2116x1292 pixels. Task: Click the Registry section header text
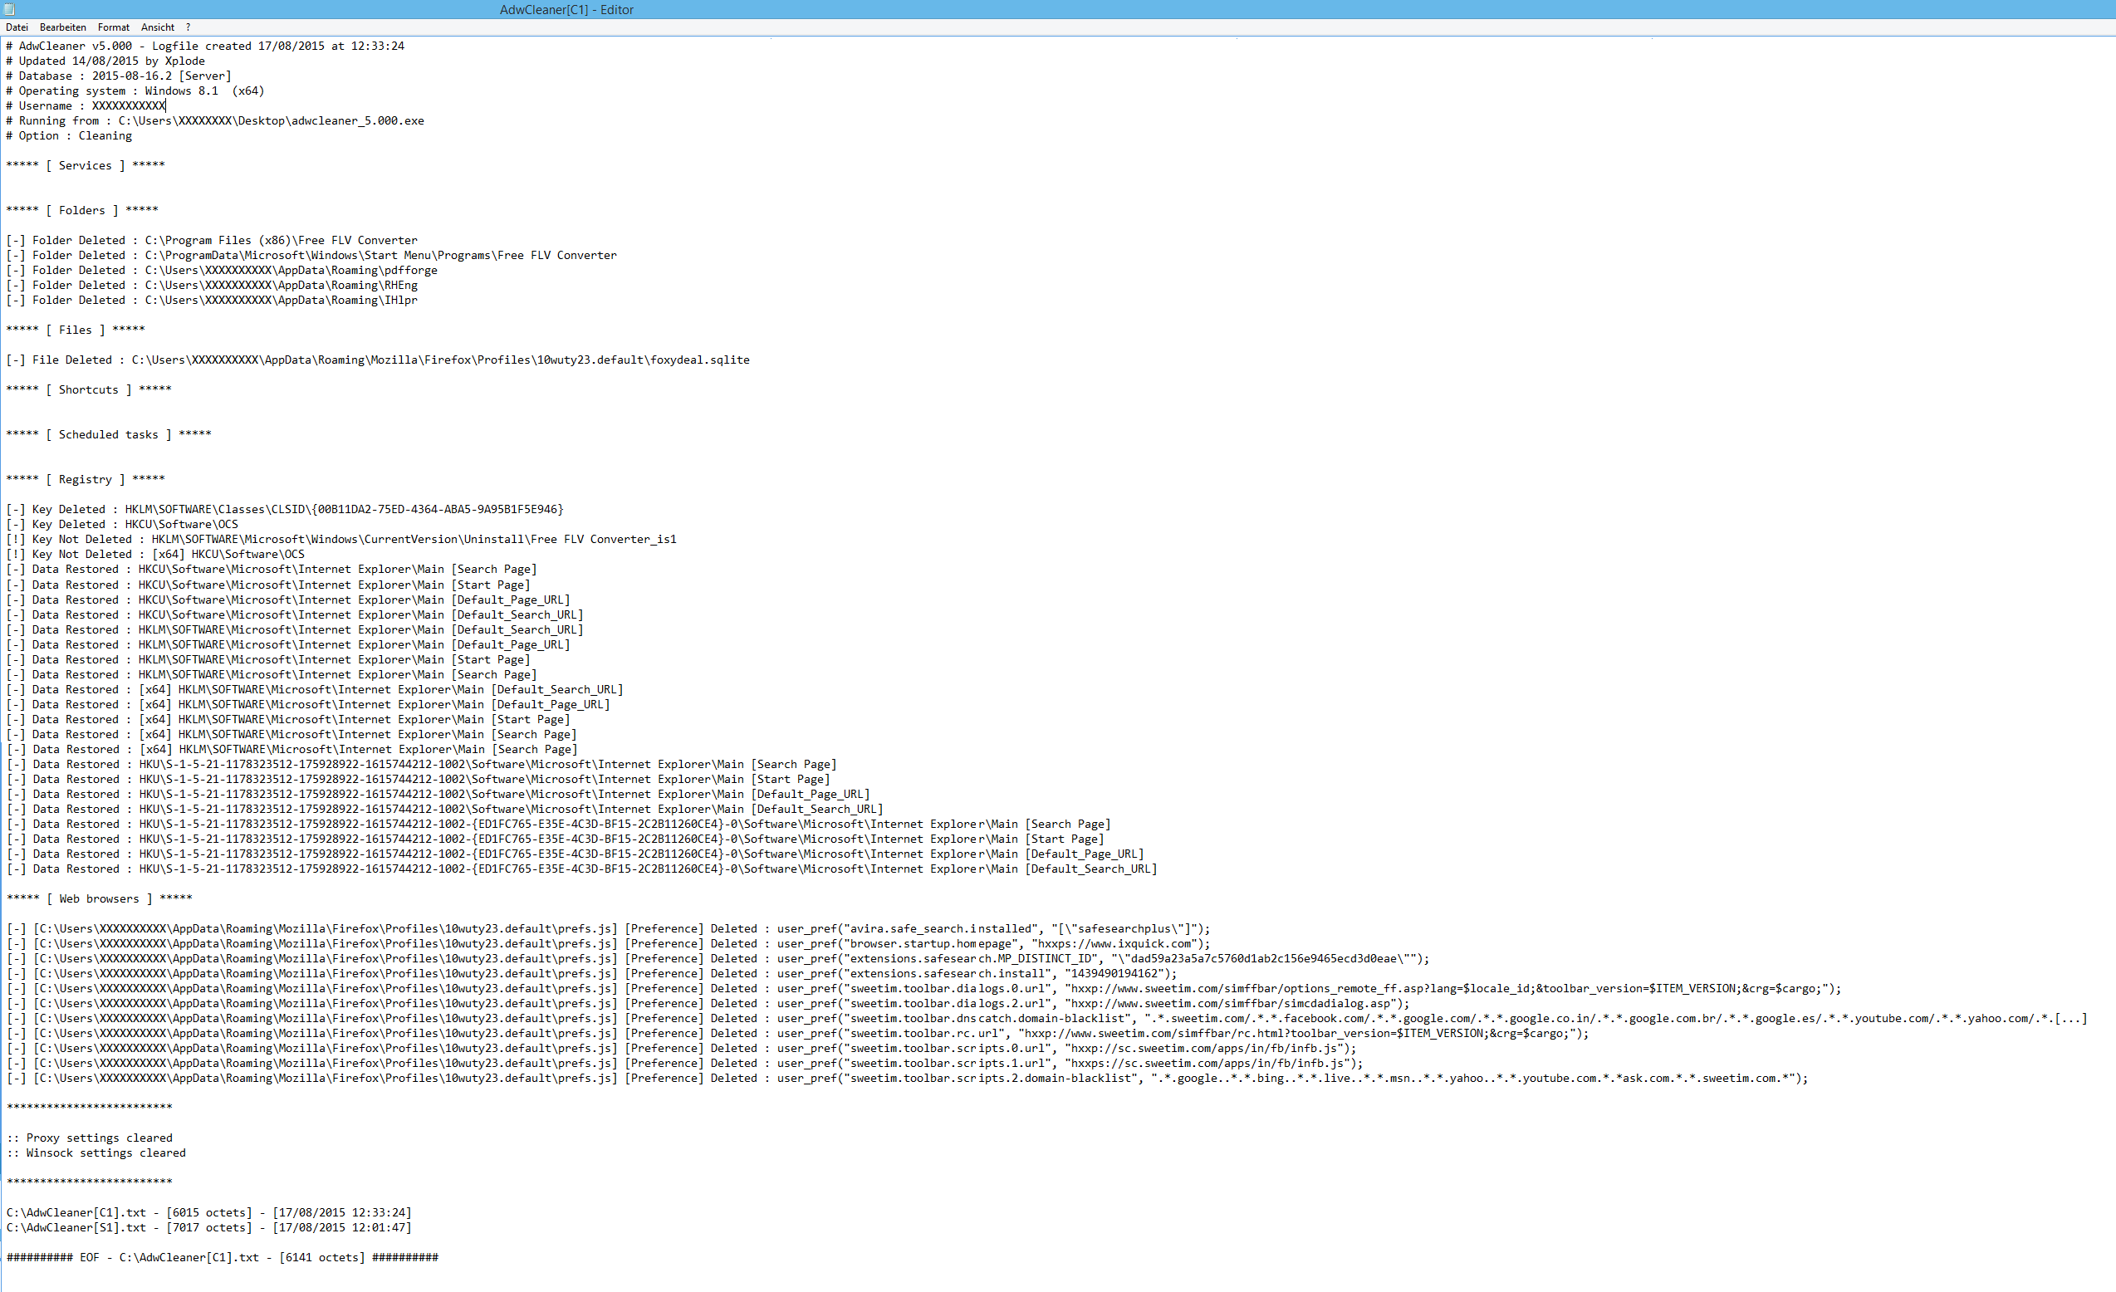[x=85, y=479]
